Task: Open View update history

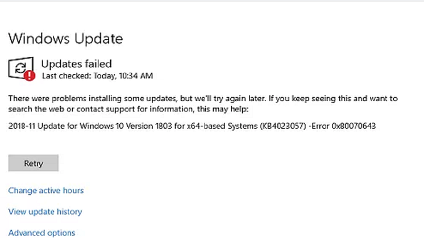Action: click(45, 211)
